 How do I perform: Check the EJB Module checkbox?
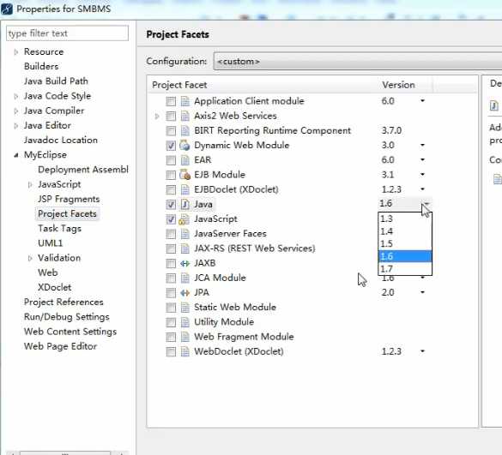pos(171,175)
